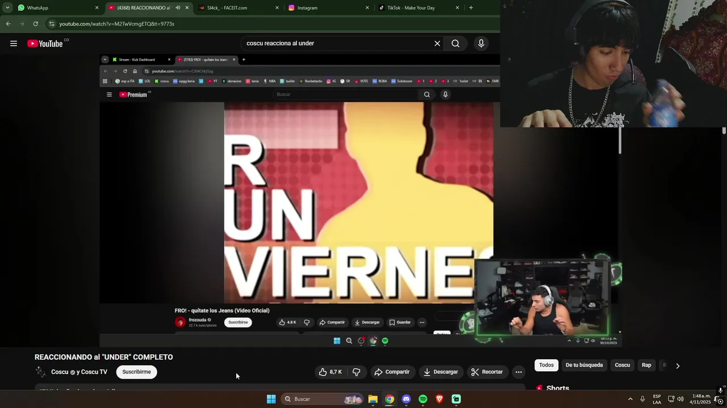
Task: Dislike the video
Action: point(357,372)
